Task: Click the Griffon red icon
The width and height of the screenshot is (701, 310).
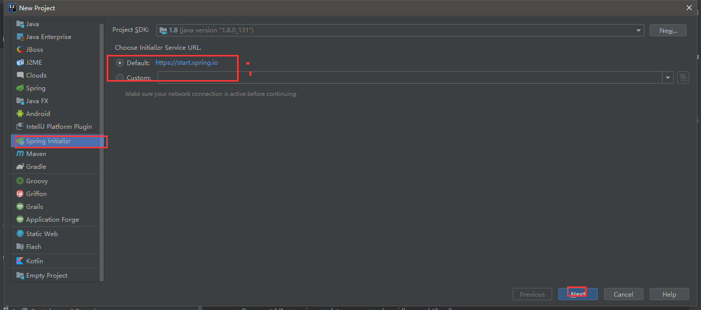Action: (20, 194)
